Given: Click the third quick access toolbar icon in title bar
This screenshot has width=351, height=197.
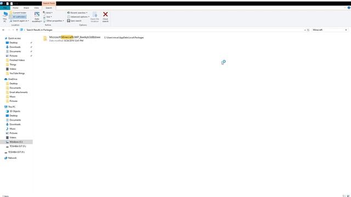Looking at the screenshot, I should pyautogui.click(x=12, y=4).
